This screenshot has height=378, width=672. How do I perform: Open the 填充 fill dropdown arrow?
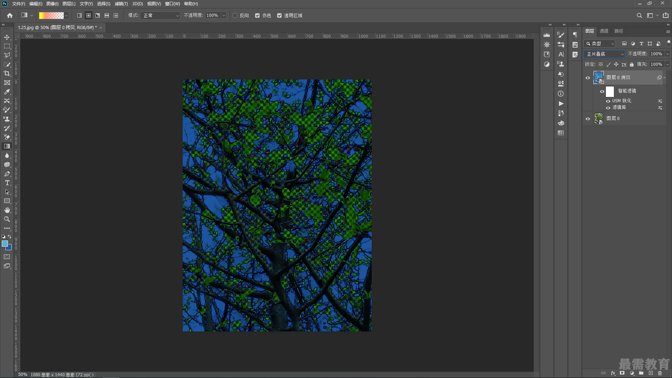click(x=667, y=64)
